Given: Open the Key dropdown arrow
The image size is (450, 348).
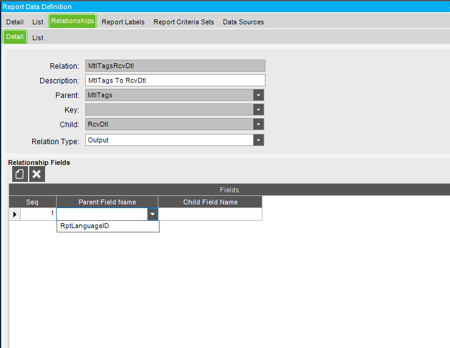Looking at the screenshot, I should tap(258, 110).
